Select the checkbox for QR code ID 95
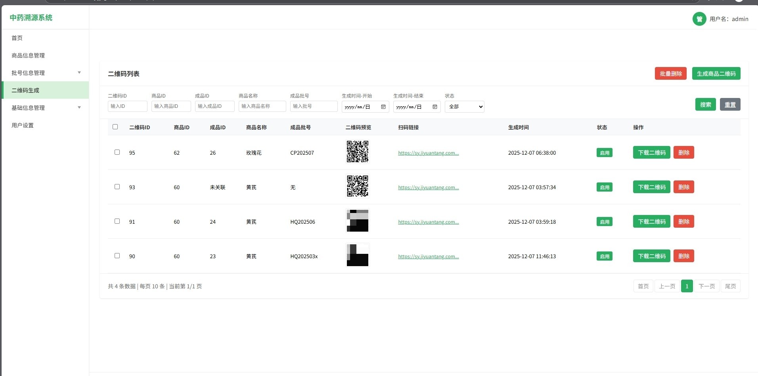 [117, 152]
